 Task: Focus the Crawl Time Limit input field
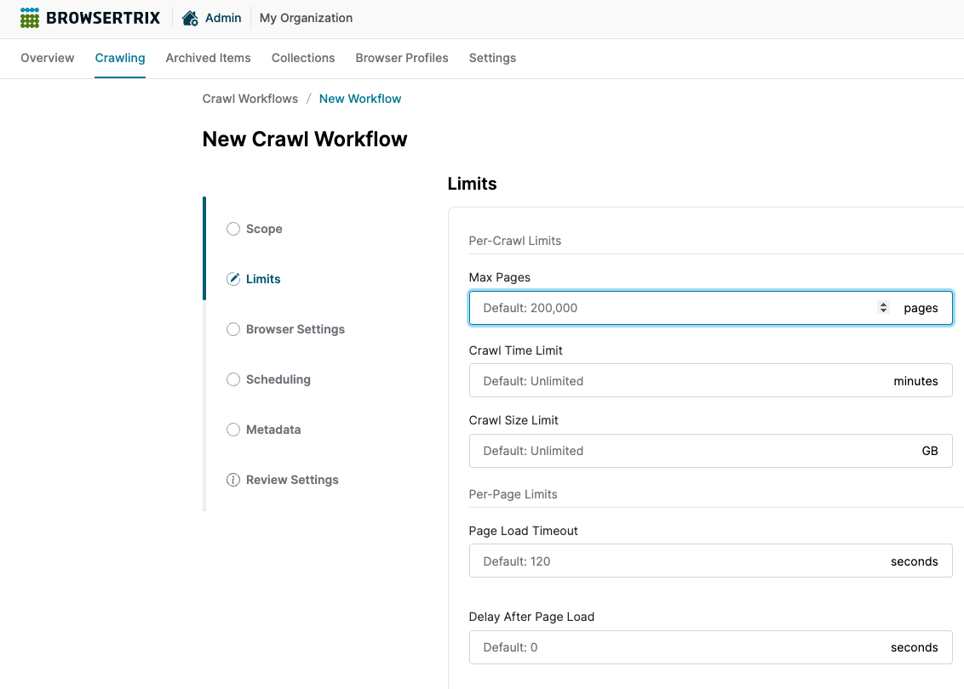(711, 381)
